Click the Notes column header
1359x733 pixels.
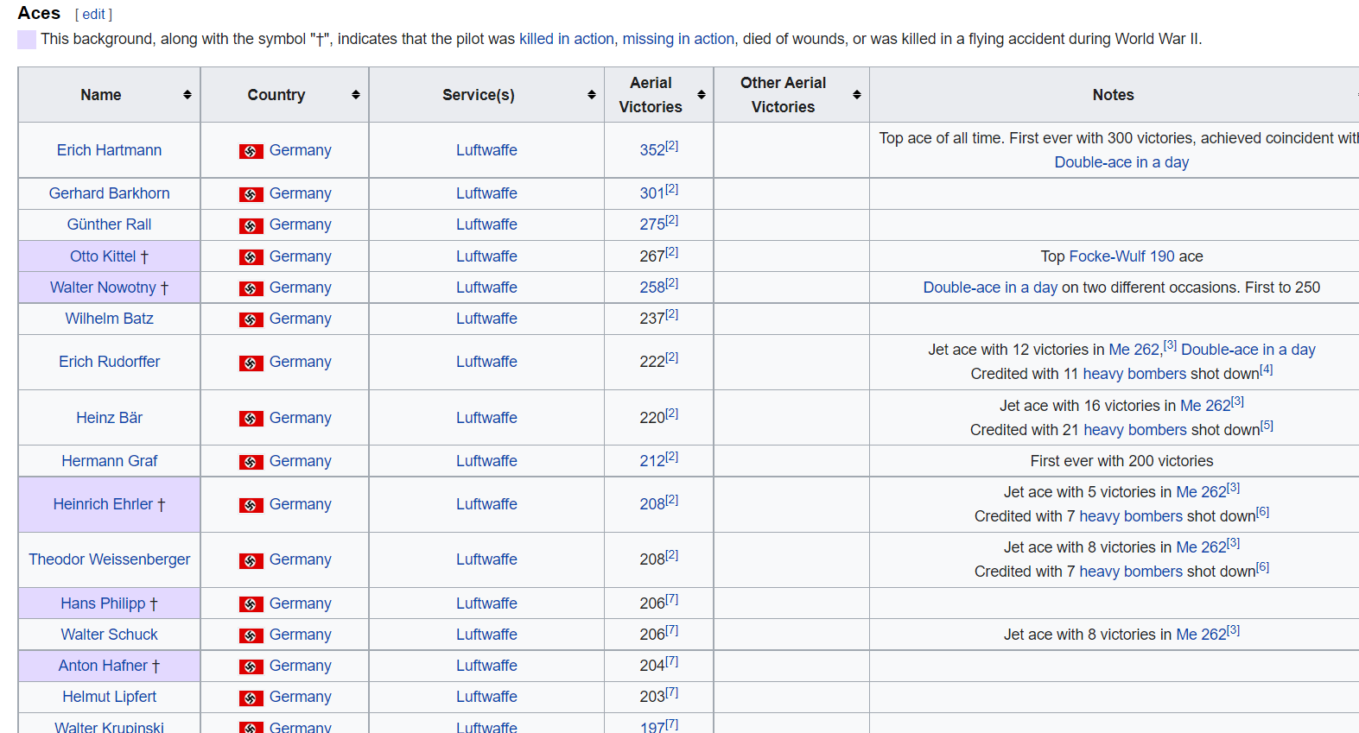(1113, 95)
